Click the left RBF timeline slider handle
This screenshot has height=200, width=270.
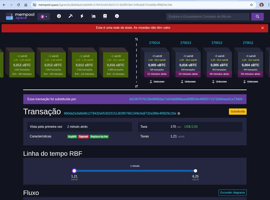coord(74,170)
